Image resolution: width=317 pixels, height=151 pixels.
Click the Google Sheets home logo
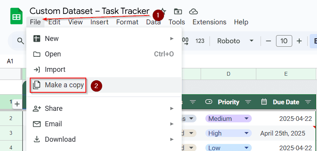point(16,16)
